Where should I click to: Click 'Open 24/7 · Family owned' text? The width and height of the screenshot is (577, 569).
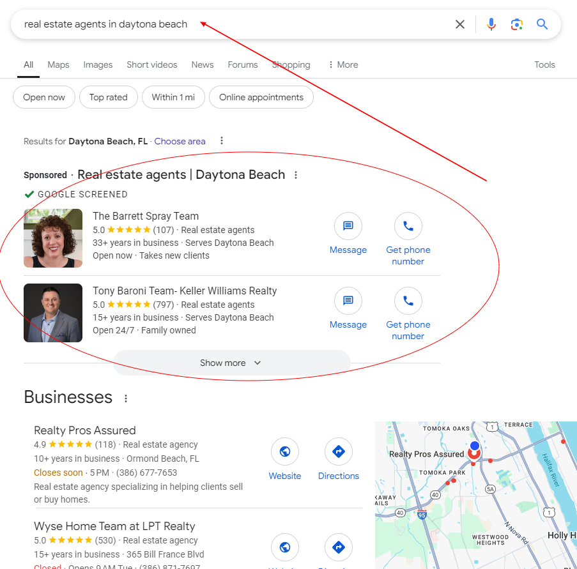[x=144, y=330]
